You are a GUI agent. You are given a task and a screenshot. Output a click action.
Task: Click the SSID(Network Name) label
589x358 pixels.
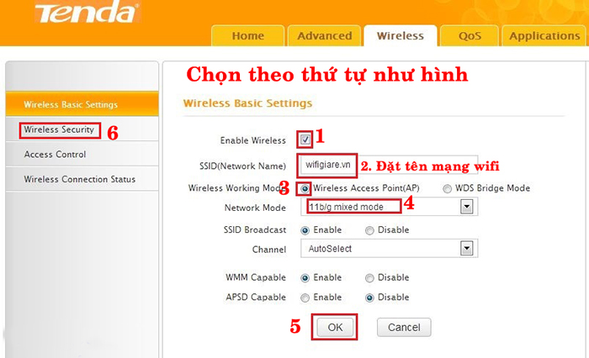click(x=242, y=166)
